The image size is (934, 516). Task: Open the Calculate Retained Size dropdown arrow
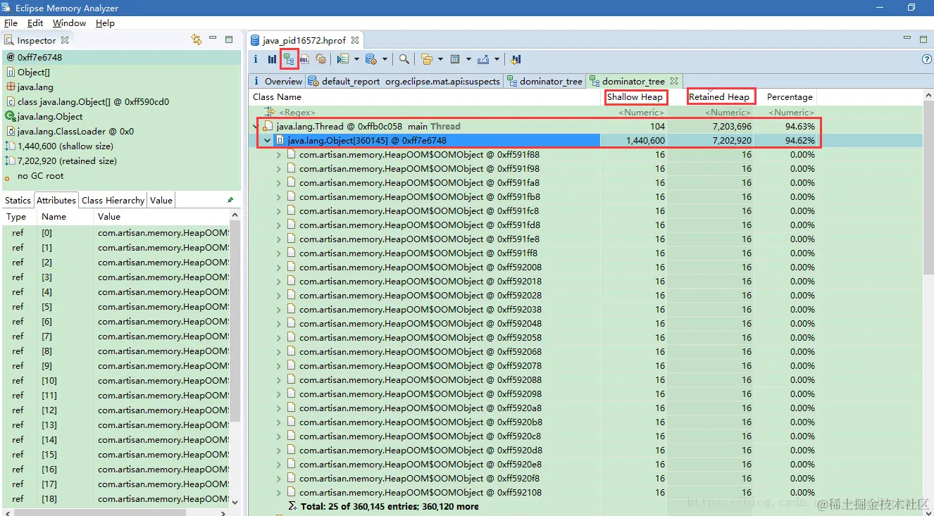pos(468,60)
